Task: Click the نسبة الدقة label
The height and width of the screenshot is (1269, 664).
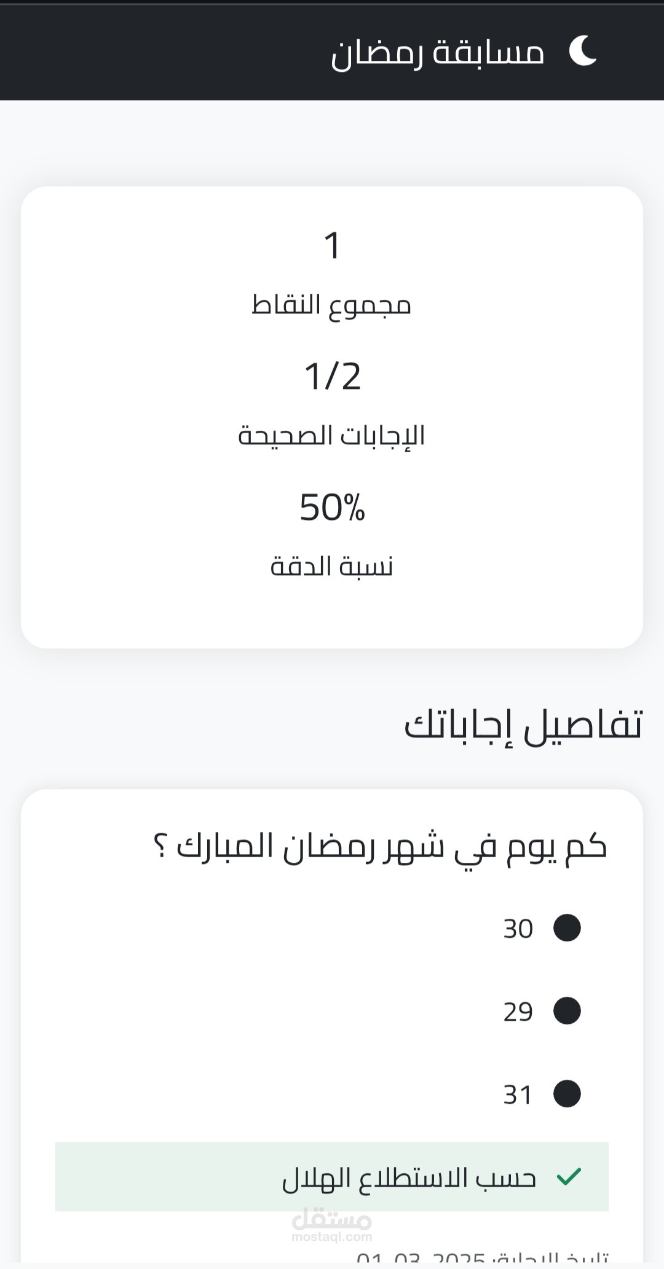Action: pyautogui.click(x=331, y=566)
